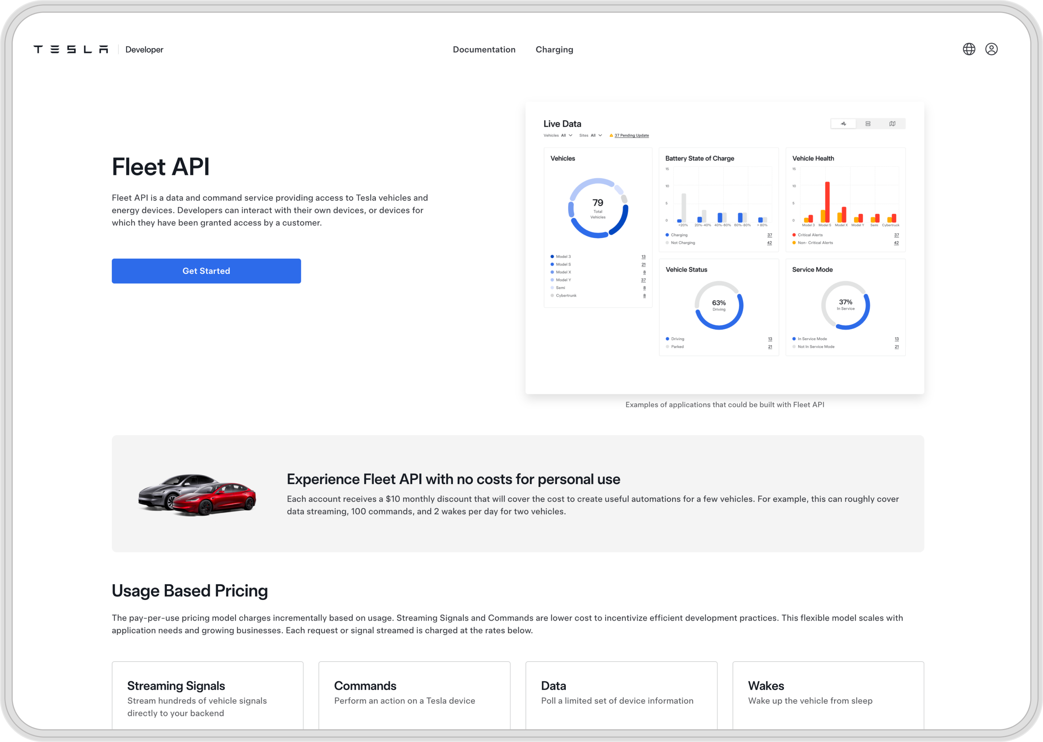1043x742 pixels.
Task: Click the Semi legend label in Vehicles
Action: [x=560, y=288]
